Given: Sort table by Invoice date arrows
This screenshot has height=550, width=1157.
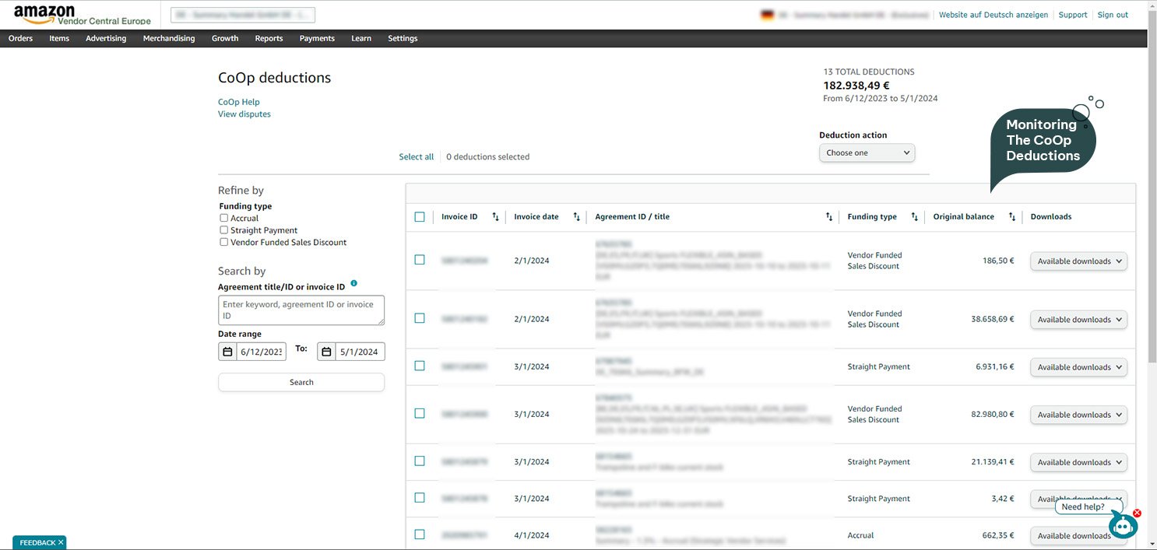Looking at the screenshot, I should [x=576, y=217].
